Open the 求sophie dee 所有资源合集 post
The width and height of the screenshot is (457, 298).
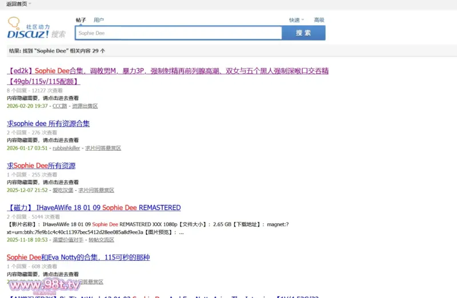coord(48,123)
